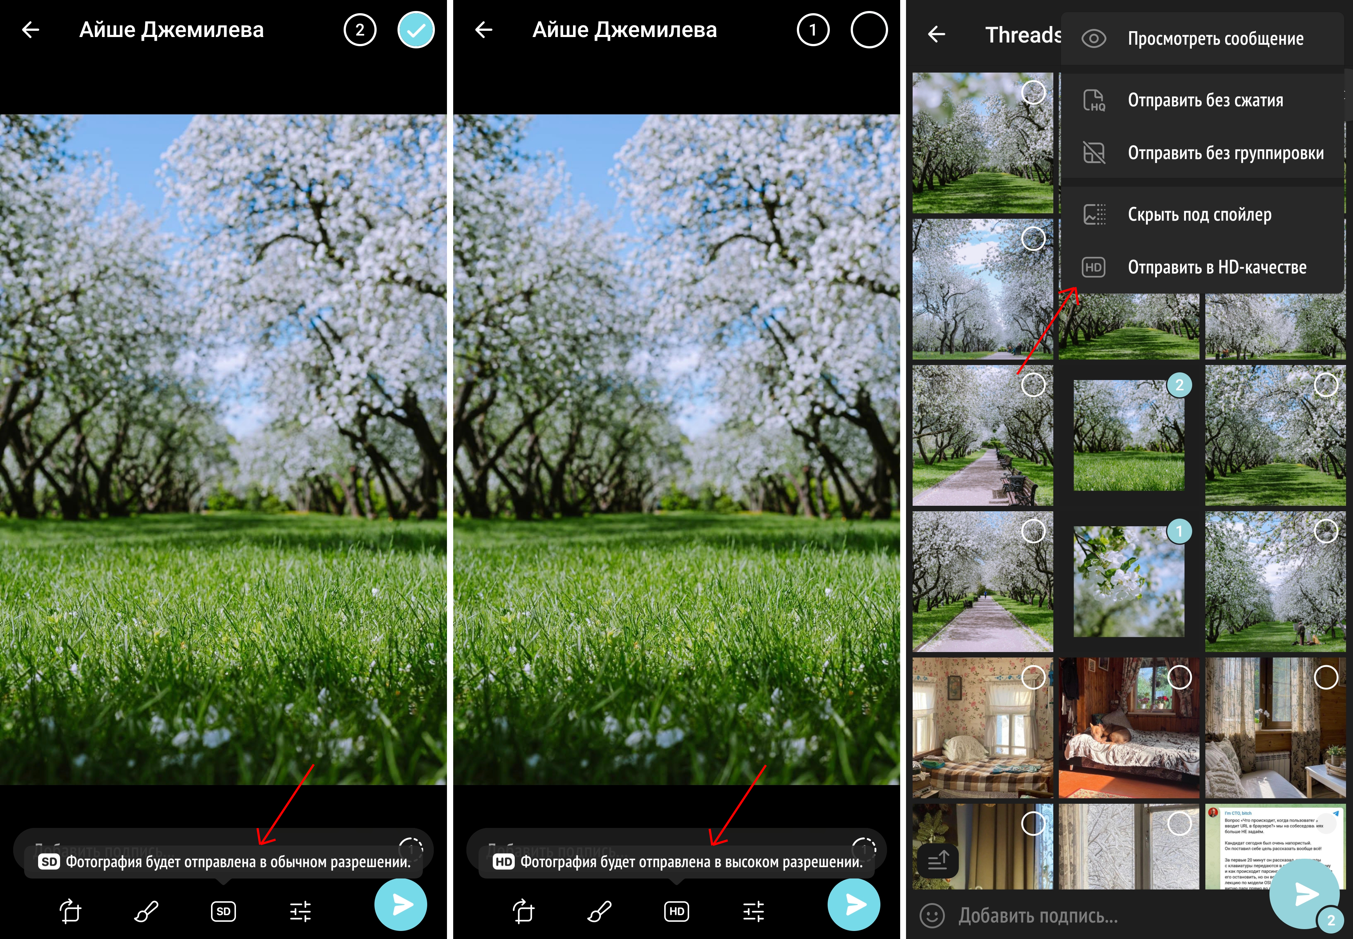Select the photo using empty circle in middle editor
The image size is (1353, 939).
click(x=869, y=30)
